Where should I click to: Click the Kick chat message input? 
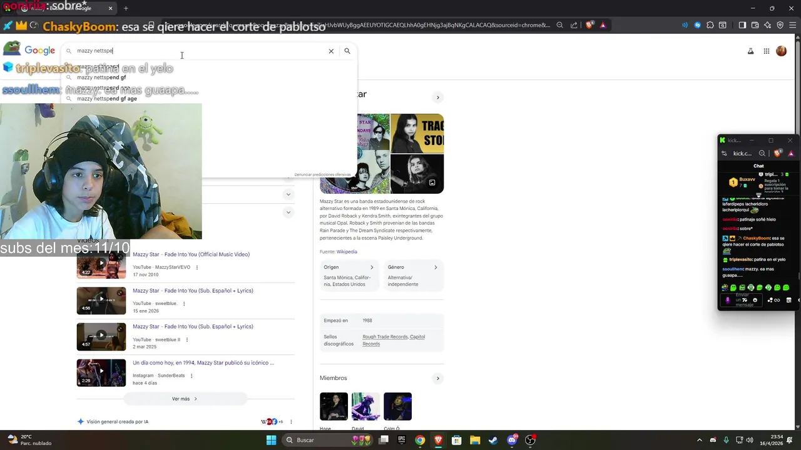pyautogui.click(x=743, y=300)
